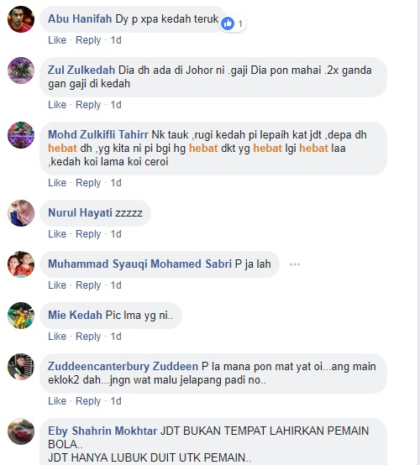Open Nurul Hayati's profile photo

(x=21, y=213)
